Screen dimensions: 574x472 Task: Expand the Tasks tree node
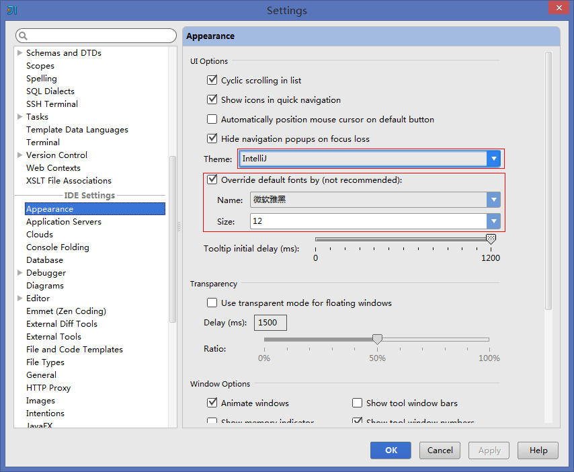pos(19,116)
